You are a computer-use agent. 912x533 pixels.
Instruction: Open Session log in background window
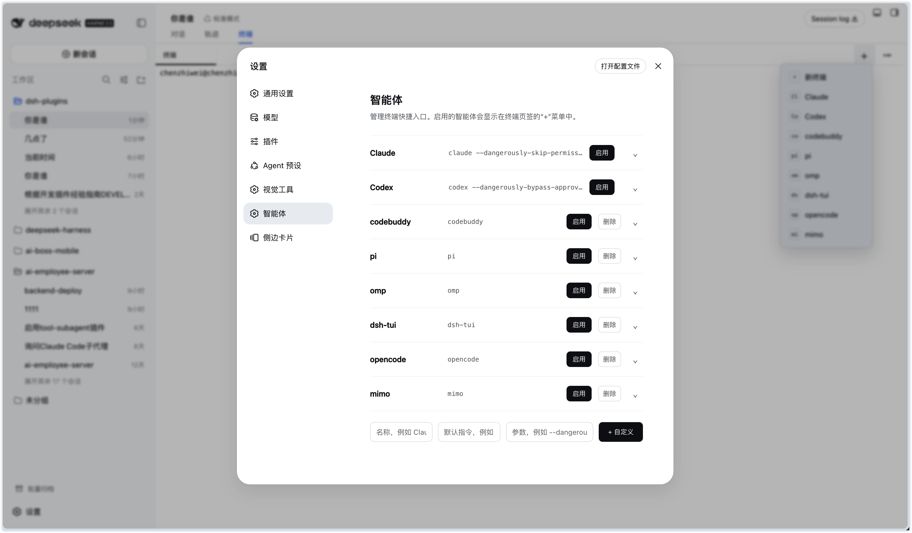(834, 19)
